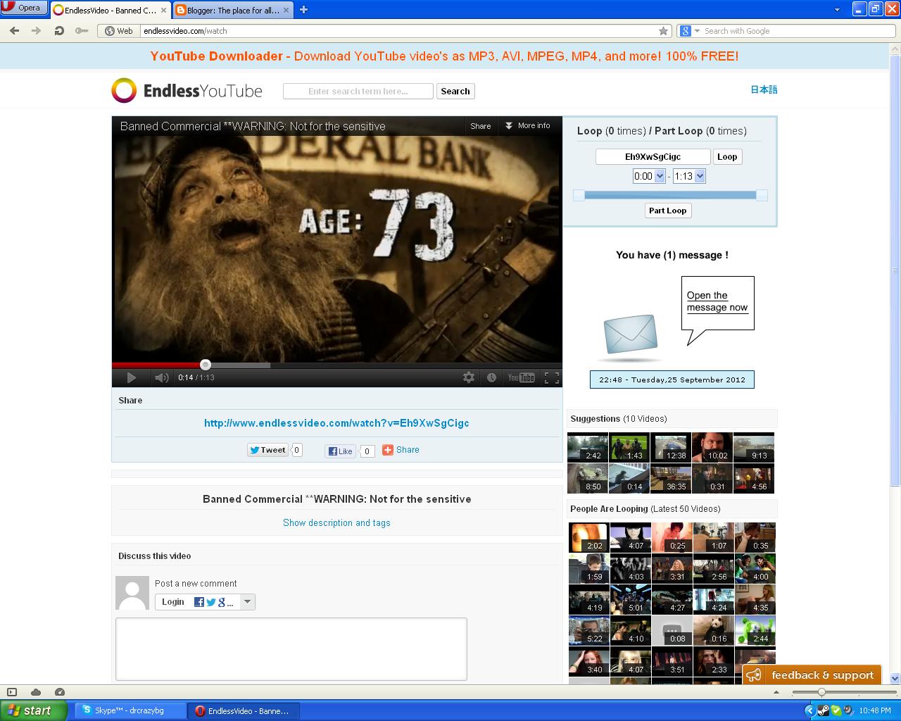
Task: Open the endlessvideo share URL link
Action: point(336,423)
